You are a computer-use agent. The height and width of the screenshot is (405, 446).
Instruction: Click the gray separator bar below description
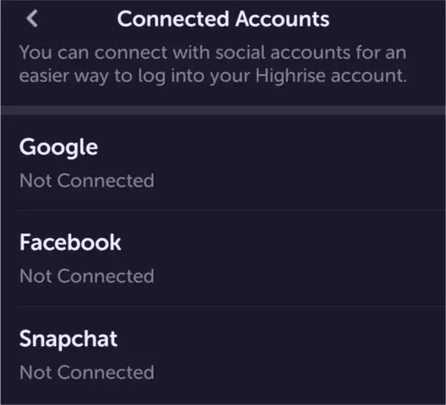click(x=223, y=110)
